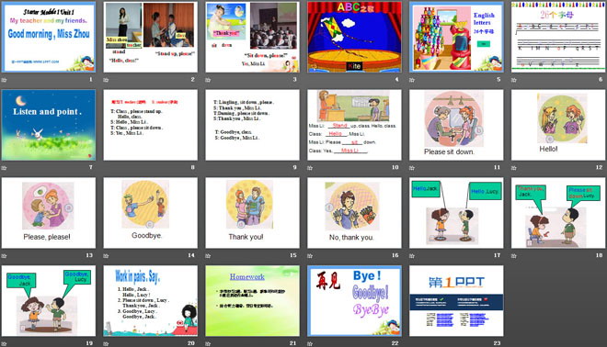Image resolution: width=607 pixels, height=347 pixels.
Task: Click slide number 18 label
Action: click(x=599, y=255)
